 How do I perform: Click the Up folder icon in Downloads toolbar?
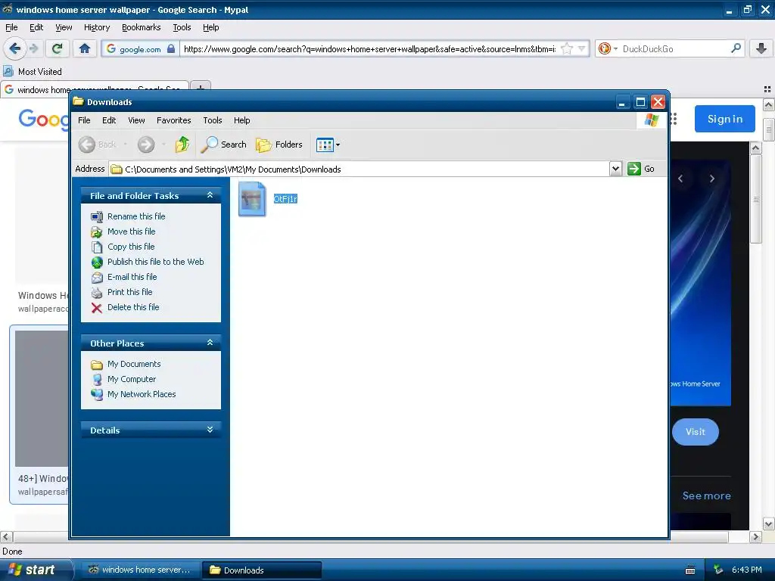point(182,144)
